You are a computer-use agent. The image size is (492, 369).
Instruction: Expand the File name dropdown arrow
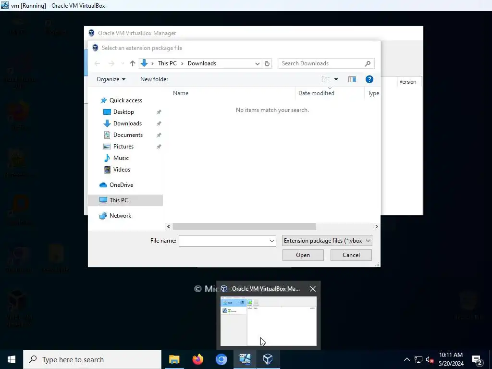[x=272, y=241]
